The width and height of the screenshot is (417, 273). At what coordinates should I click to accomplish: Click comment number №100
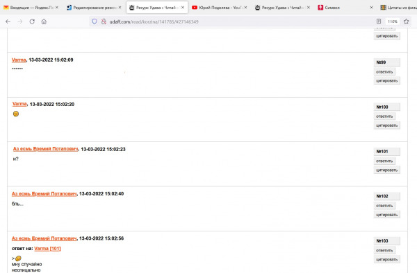point(386,107)
